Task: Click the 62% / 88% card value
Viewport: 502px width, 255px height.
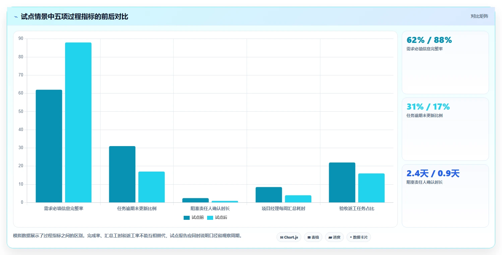Action: pos(429,40)
